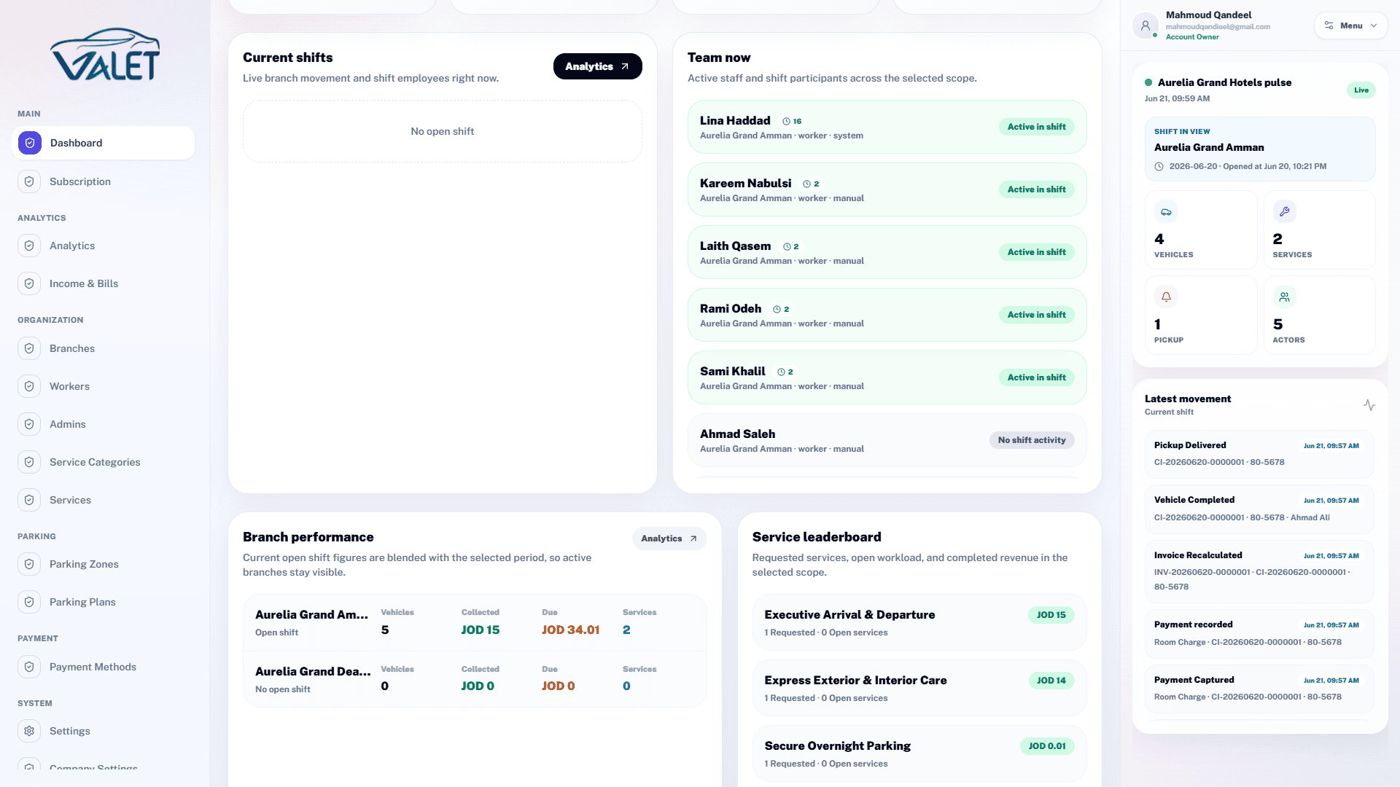The width and height of the screenshot is (1400, 787).
Task: Click the Service Categories icon
Action: [29, 462]
